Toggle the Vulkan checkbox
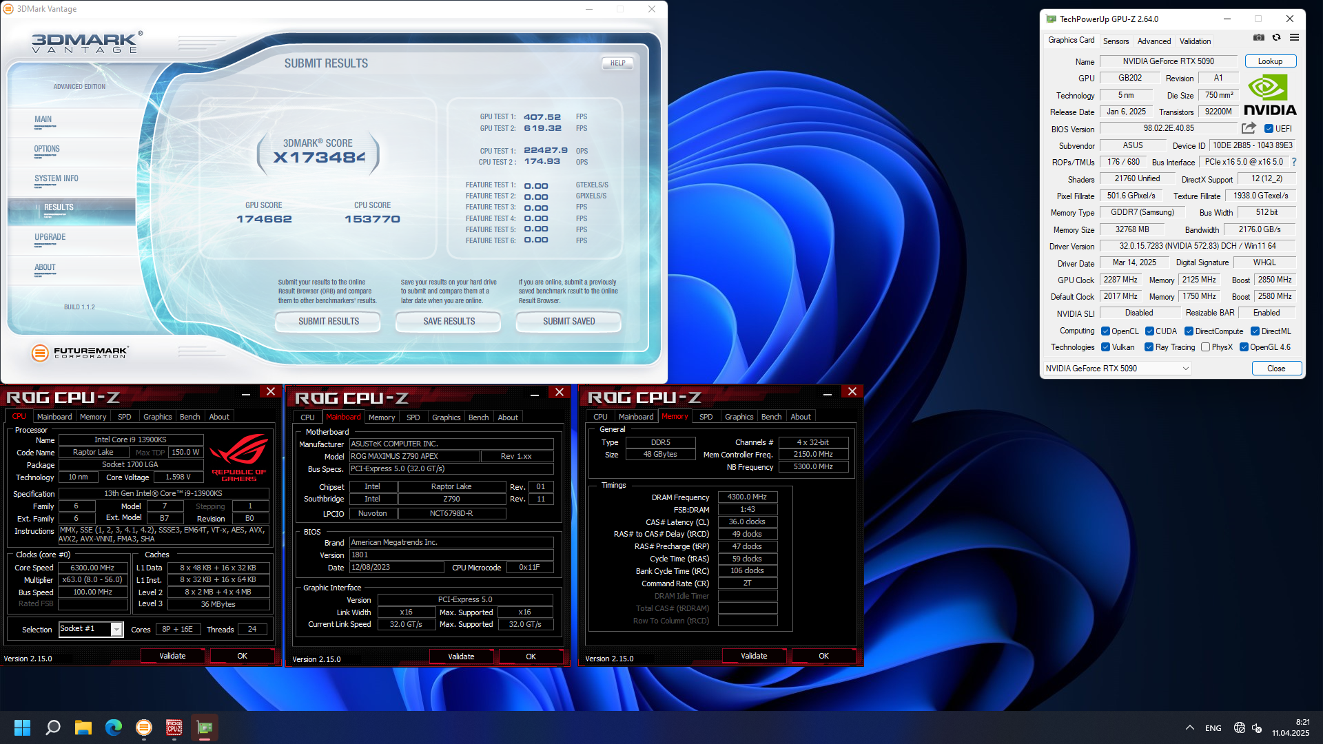The height and width of the screenshot is (744, 1323). 1105,347
